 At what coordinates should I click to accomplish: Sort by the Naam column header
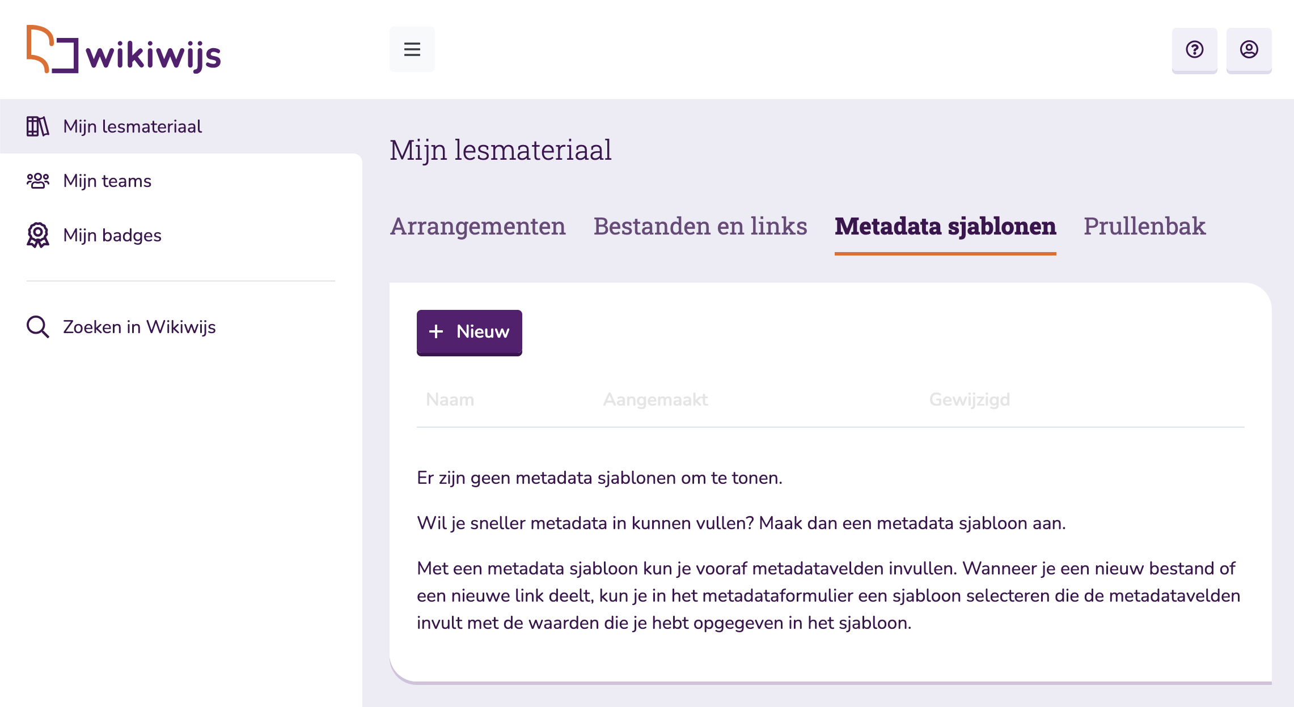pos(450,399)
